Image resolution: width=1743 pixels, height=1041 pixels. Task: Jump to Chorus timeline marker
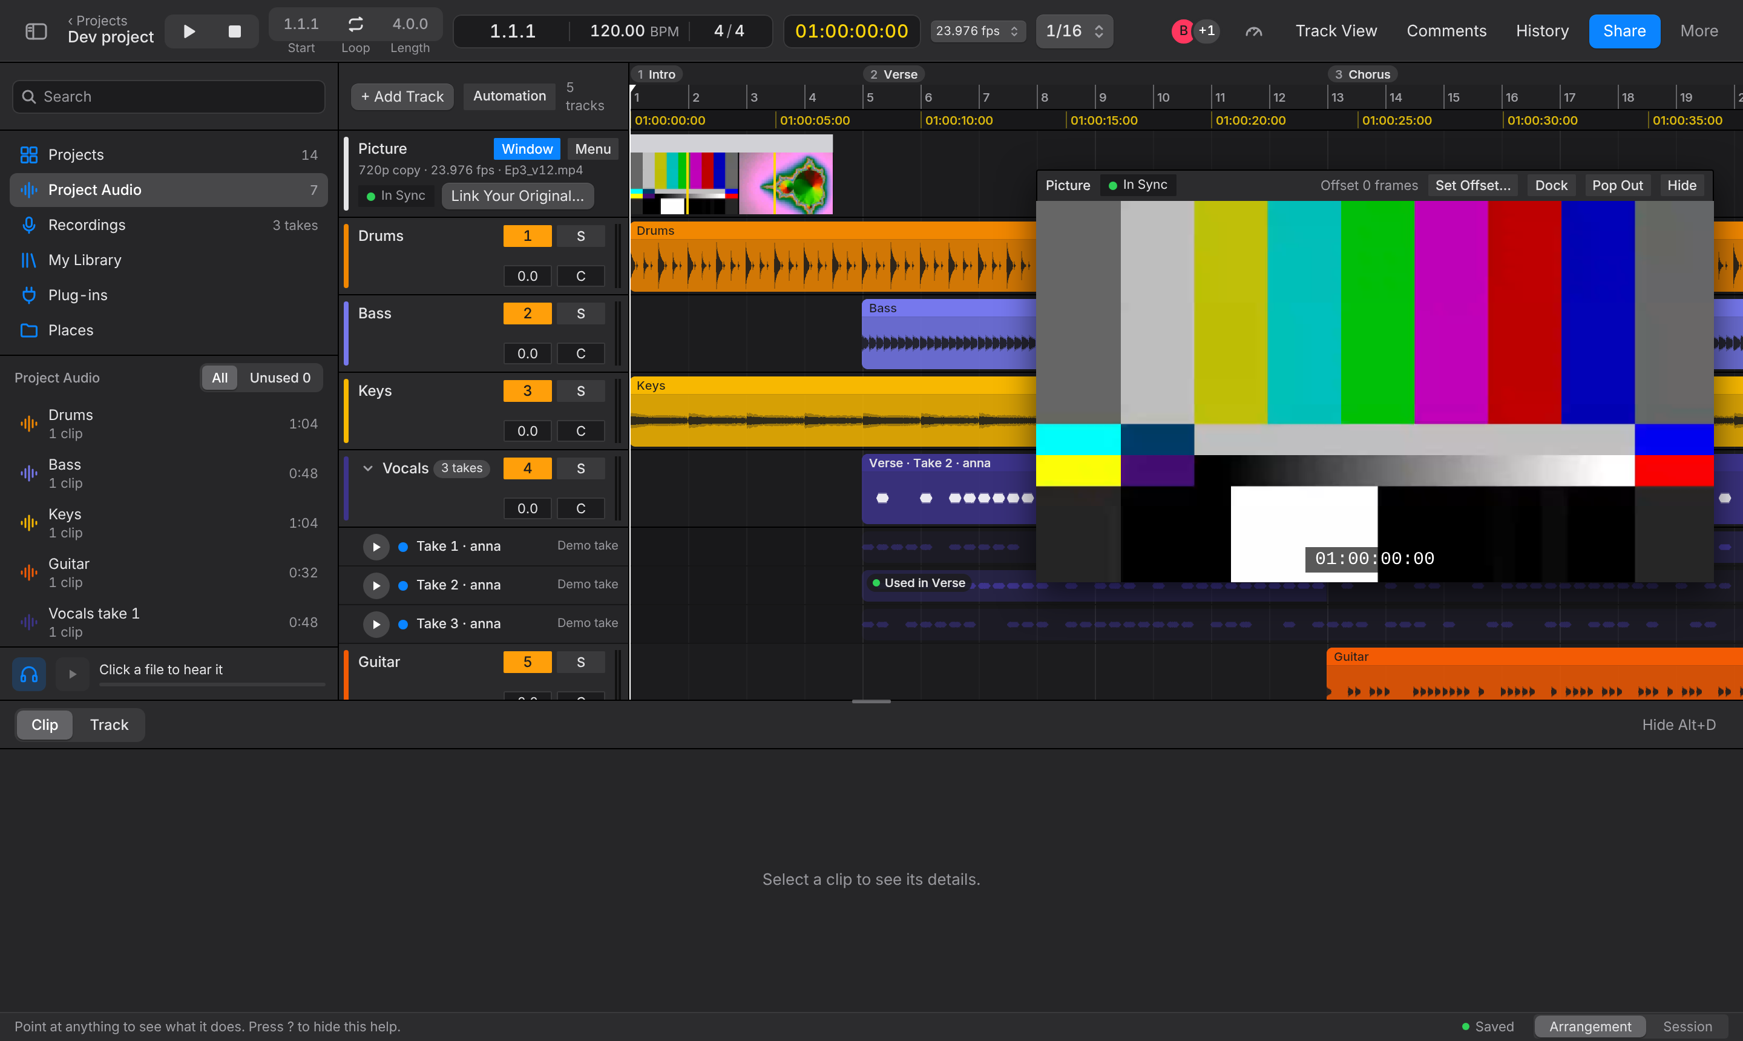[1363, 74]
